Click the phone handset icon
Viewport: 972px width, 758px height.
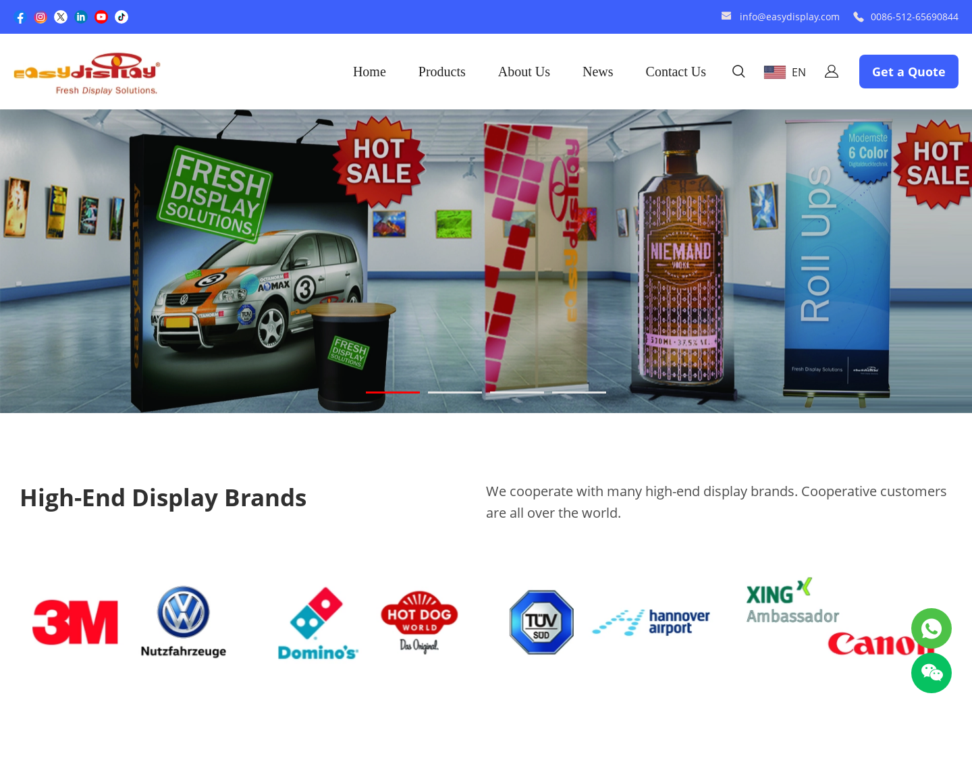(x=859, y=17)
